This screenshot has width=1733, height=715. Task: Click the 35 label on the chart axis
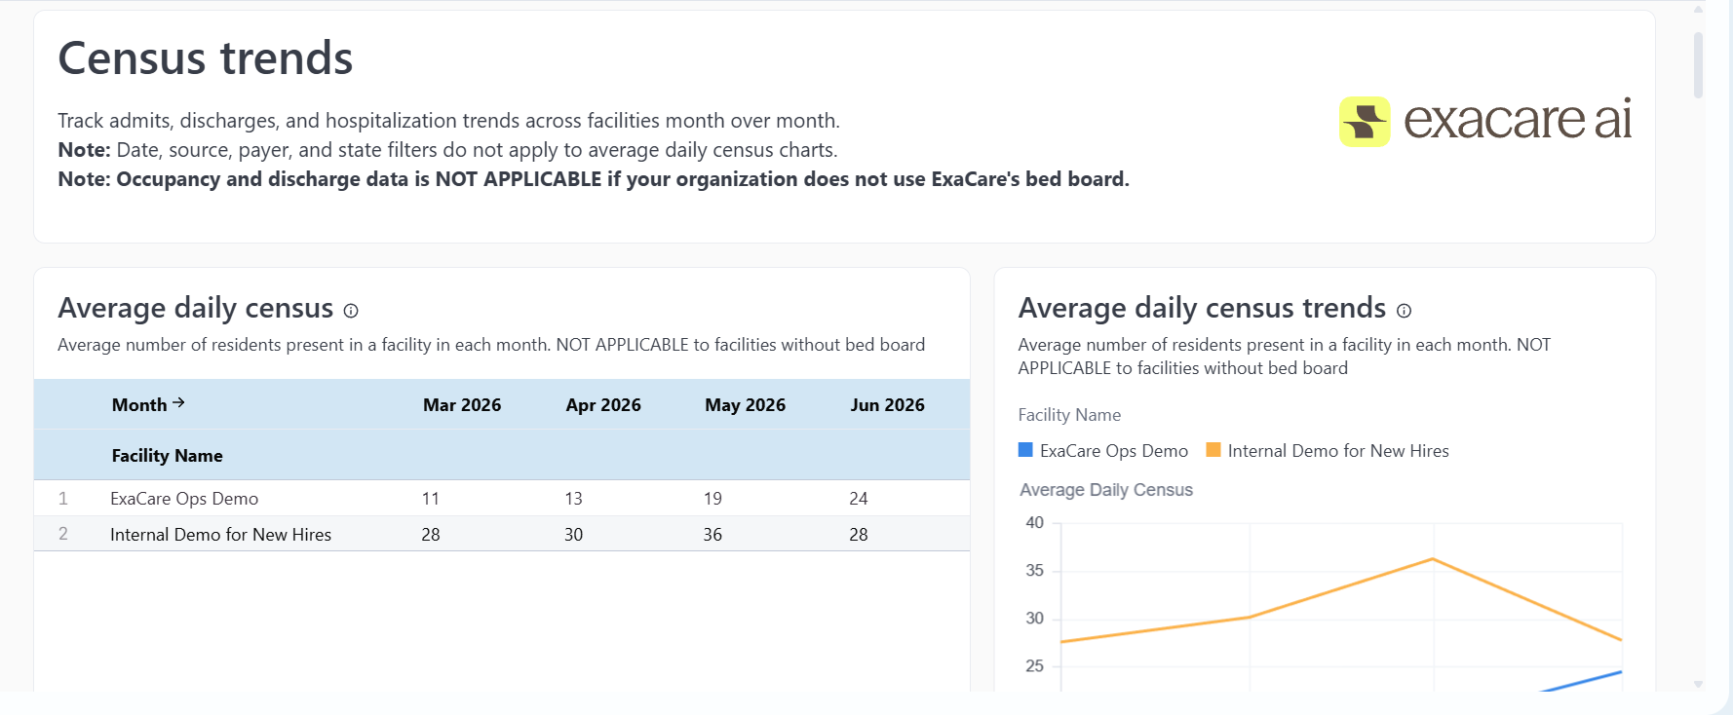pyautogui.click(x=1035, y=570)
